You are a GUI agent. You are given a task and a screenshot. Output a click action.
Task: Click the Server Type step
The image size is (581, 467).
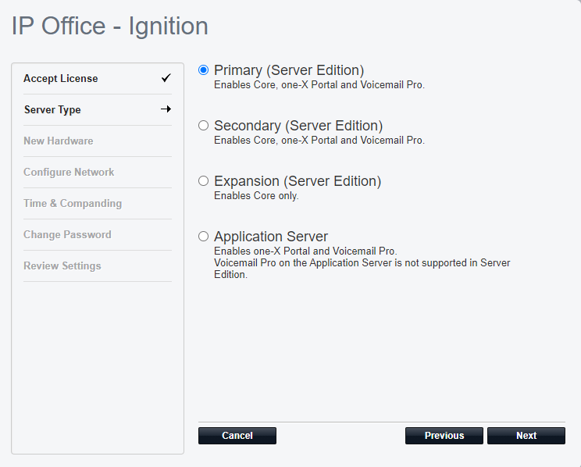(x=98, y=109)
